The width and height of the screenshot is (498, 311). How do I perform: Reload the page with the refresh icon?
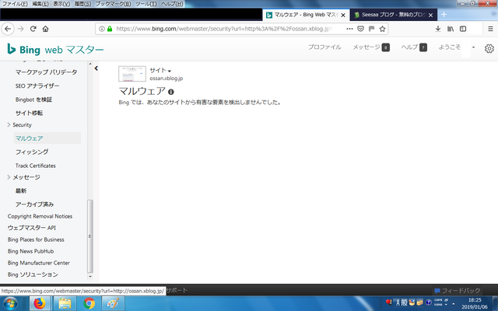[33, 29]
